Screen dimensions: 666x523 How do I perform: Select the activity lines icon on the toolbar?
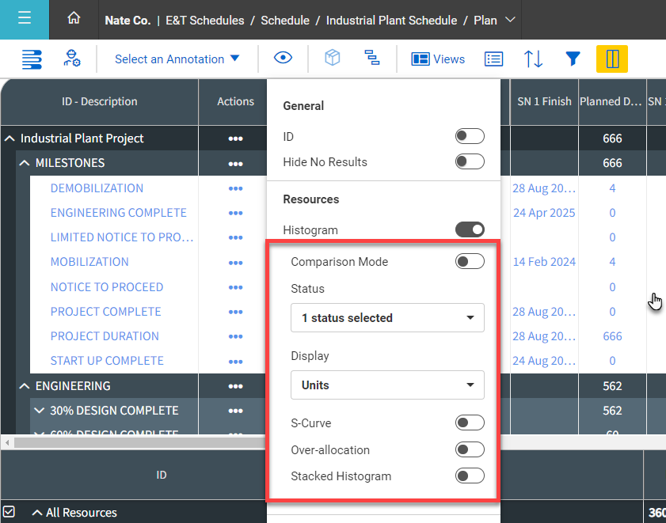pos(31,59)
